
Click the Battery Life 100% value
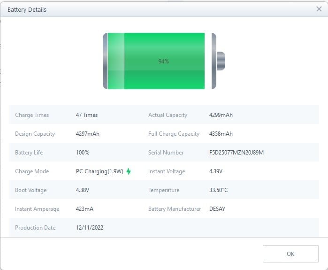83,153
